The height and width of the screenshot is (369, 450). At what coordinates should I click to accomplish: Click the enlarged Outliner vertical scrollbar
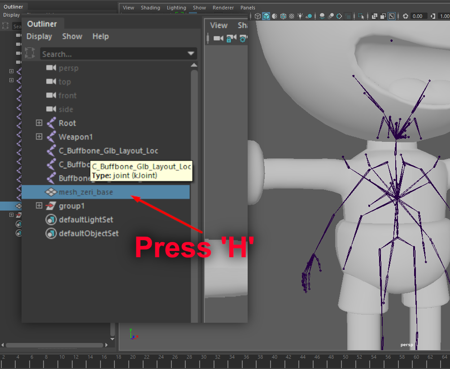point(194,195)
